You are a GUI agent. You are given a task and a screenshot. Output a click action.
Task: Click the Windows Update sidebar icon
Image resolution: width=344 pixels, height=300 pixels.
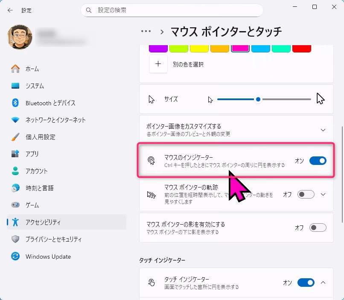15,257
